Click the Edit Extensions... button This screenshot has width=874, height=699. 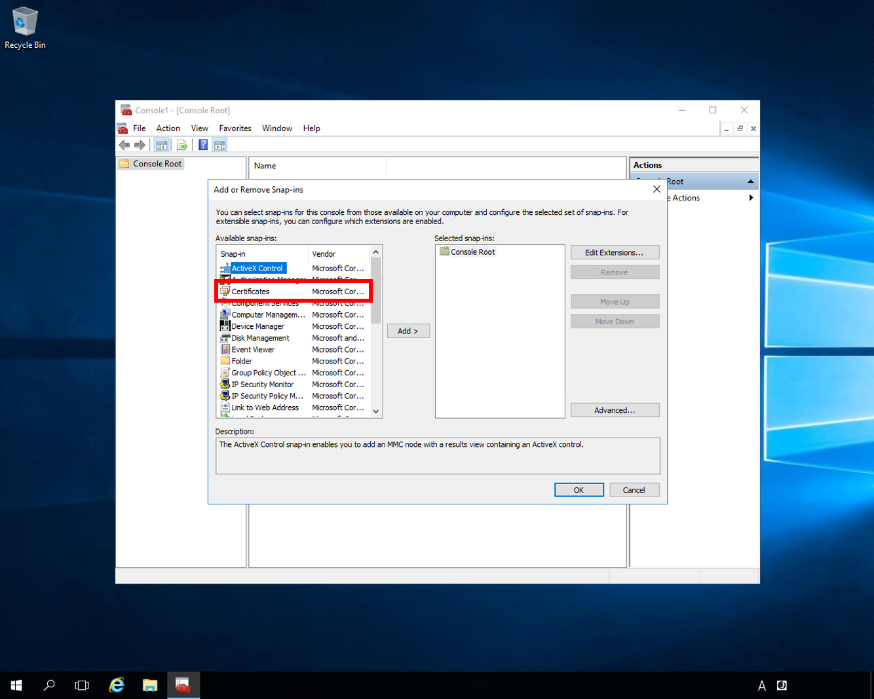pos(615,252)
